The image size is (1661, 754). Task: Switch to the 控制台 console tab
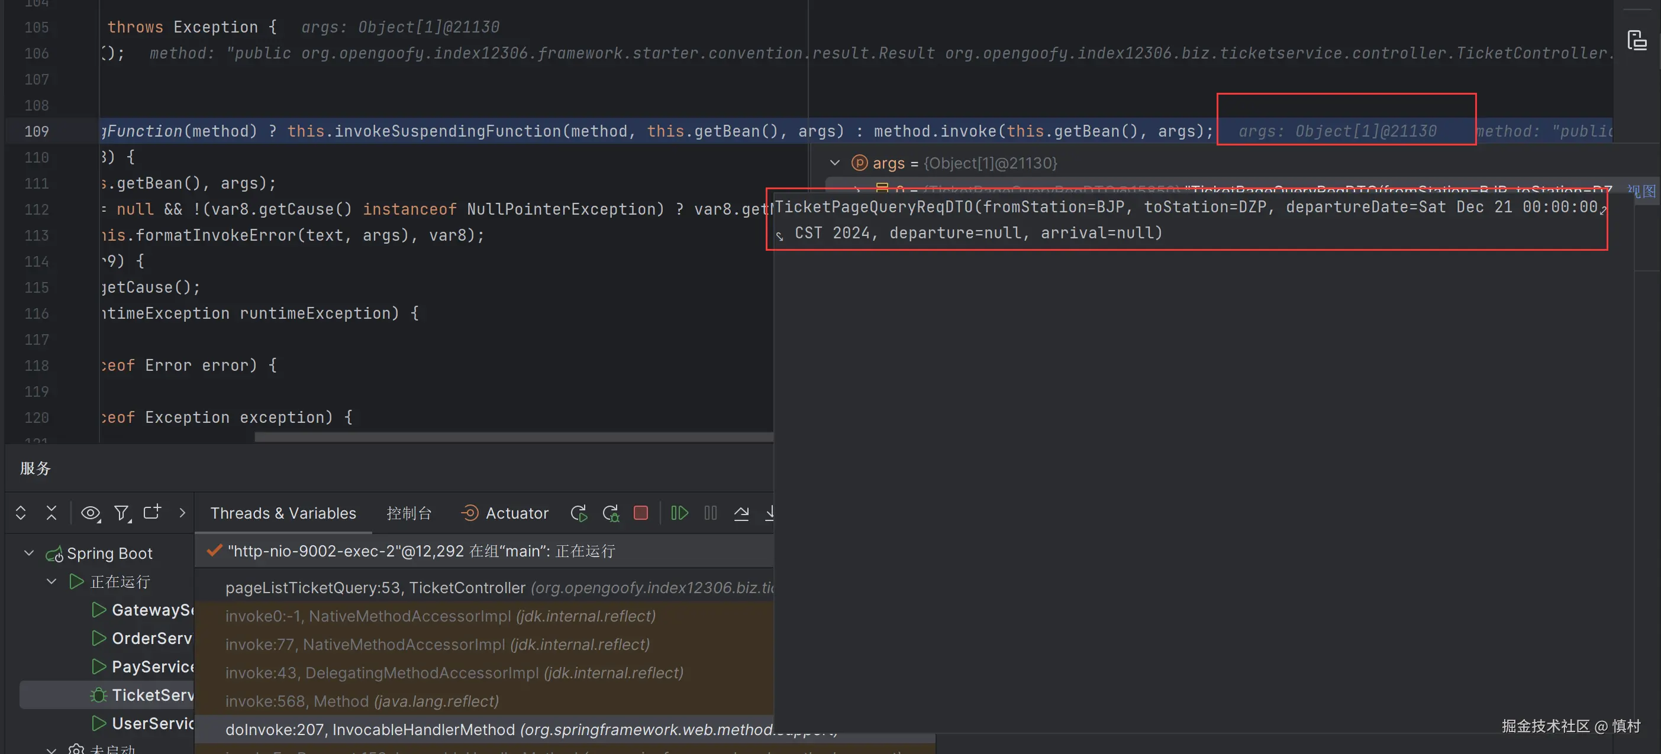coord(408,513)
